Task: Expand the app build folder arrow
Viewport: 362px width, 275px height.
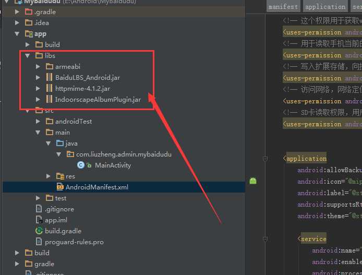Action: pos(28,44)
